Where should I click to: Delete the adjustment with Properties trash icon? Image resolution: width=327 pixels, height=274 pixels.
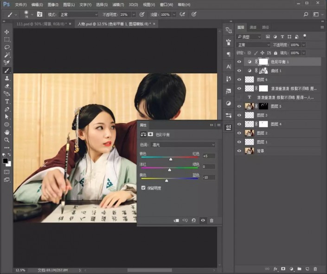(212, 221)
